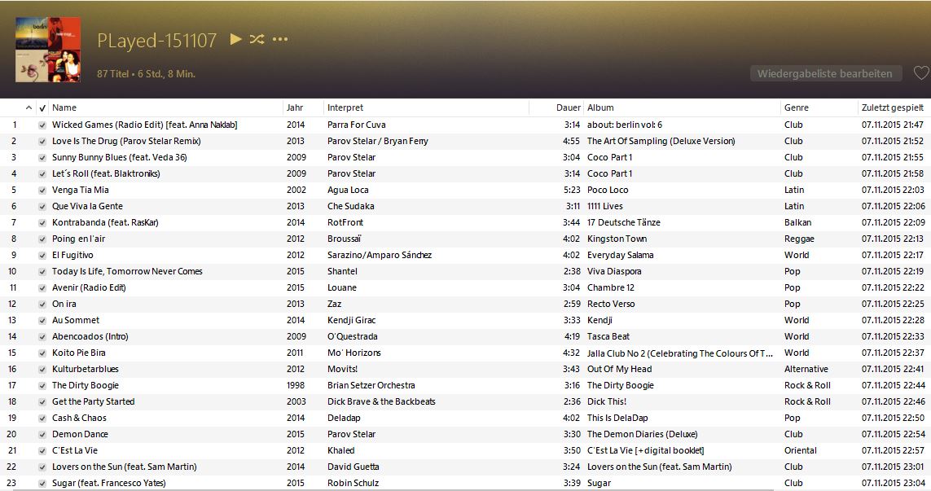The width and height of the screenshot is (931, 491).
Task: Click the PLayed-151107 playlist title
Action: click(156, 41)
